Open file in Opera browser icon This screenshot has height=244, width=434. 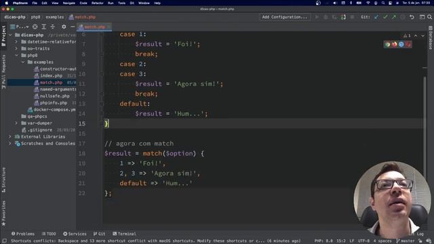coord(408,44)
